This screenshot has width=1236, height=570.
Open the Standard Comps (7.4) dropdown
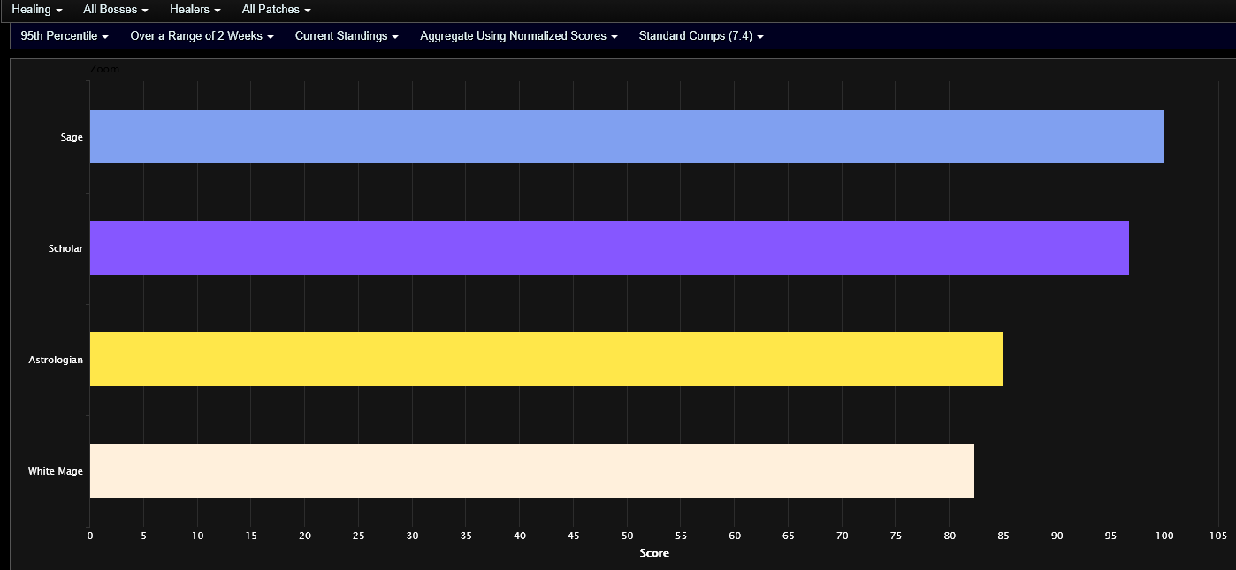pyautogui.click(x=701, y=36)
